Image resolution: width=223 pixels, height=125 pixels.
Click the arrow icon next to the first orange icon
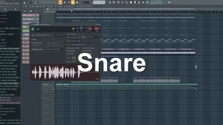tap(64, 2)
